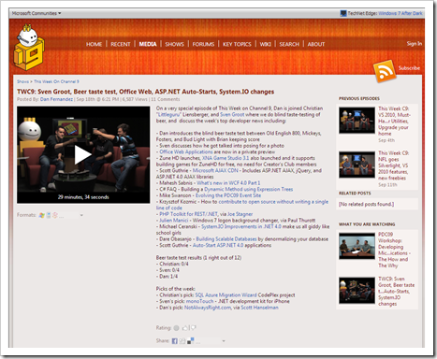Open the Scott Hanselman link
Viewport: 437px width, 359px height.
259,308
